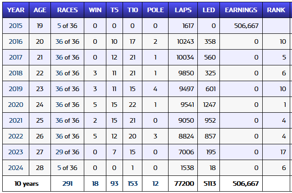Open the 2015 season year link
The width and height of the screenshot is (292, 193).
tap(16, 26)
